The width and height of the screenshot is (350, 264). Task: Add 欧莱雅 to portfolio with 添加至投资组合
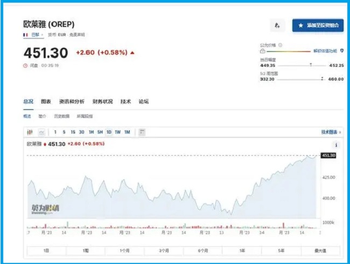pyautogui.click(x=318, y=25)
